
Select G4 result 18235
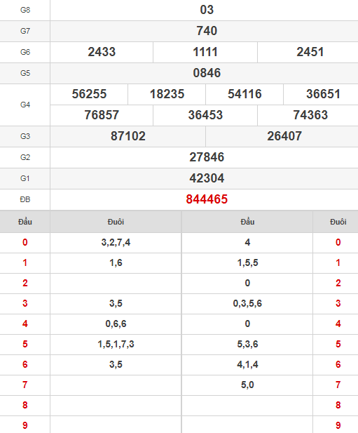(167, 94)
